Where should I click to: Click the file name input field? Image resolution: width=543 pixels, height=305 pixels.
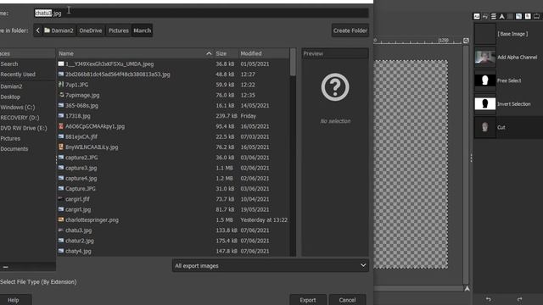coord(201,14)
